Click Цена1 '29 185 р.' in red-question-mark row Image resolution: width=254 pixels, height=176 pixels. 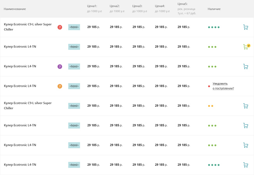pyautogui.click(x=93, y=27)
